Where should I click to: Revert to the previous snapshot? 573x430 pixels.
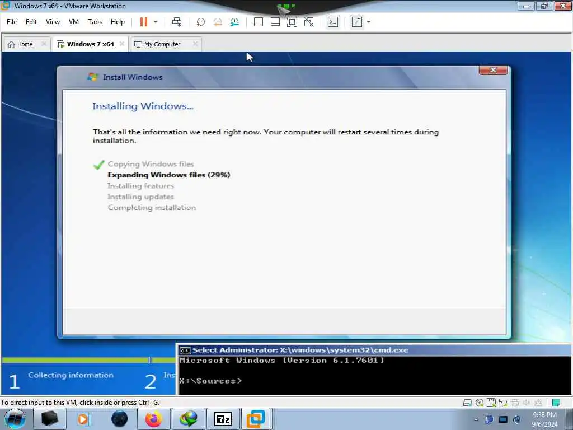click(x=218, y=22)
